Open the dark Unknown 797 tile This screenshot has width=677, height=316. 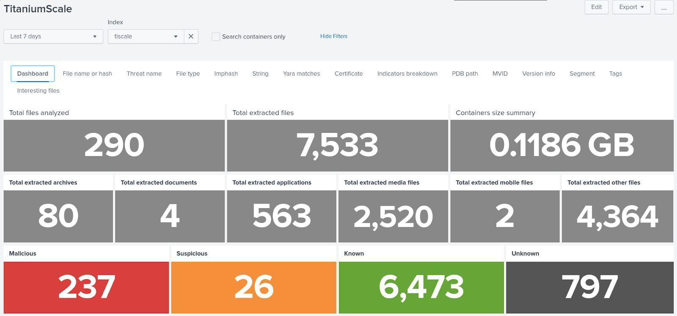click(x=590, y=287)
